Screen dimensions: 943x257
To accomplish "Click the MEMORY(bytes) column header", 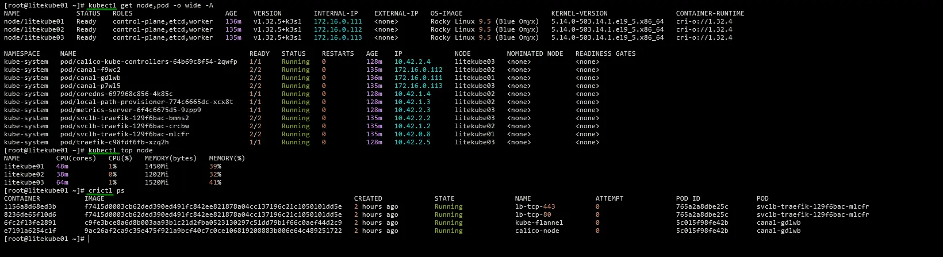I will coord(171,158).
